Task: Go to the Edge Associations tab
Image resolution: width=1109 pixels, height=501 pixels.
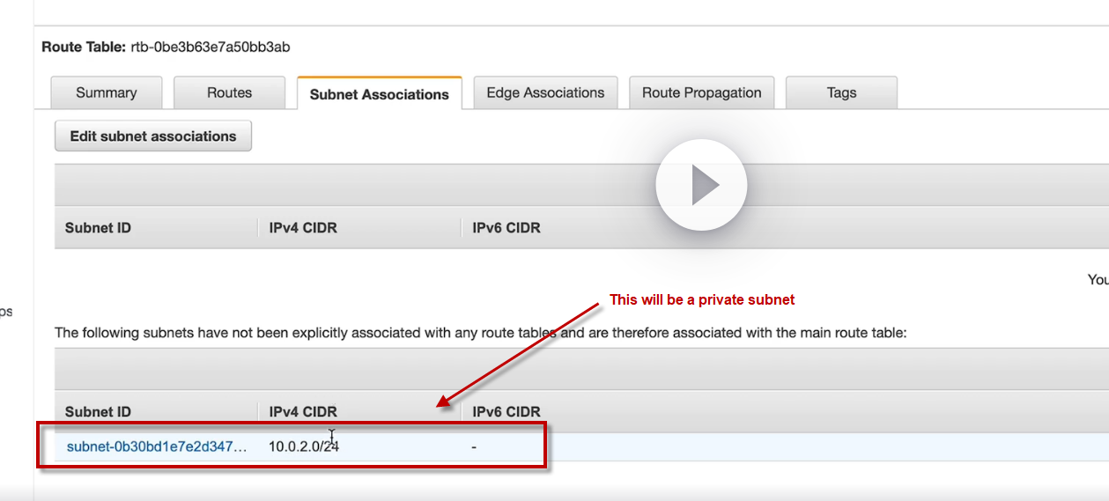Action: 545,92
